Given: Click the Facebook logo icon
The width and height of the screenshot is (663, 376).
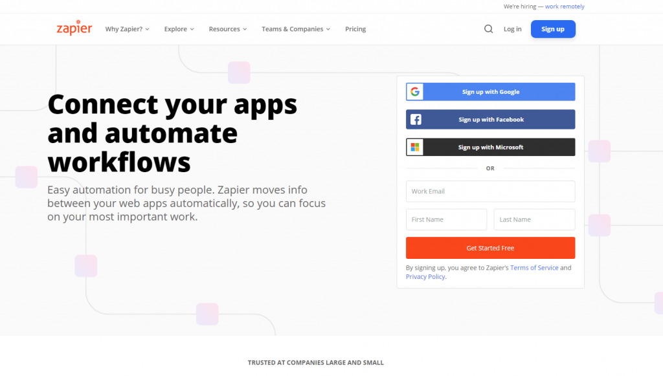Looking at the screenshot, I should click(416, 120).
